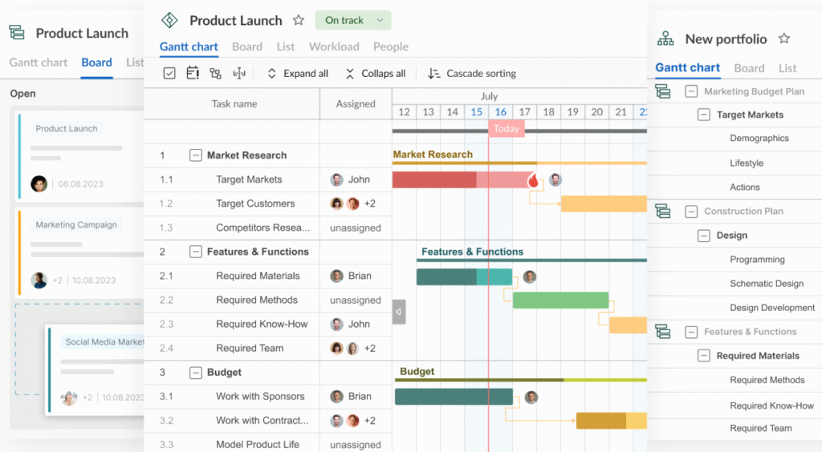822x452 pixels.
Task: Click the Expand all button
Action: click(297, 74)
